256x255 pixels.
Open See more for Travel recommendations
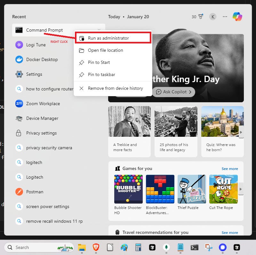(230, 233)
